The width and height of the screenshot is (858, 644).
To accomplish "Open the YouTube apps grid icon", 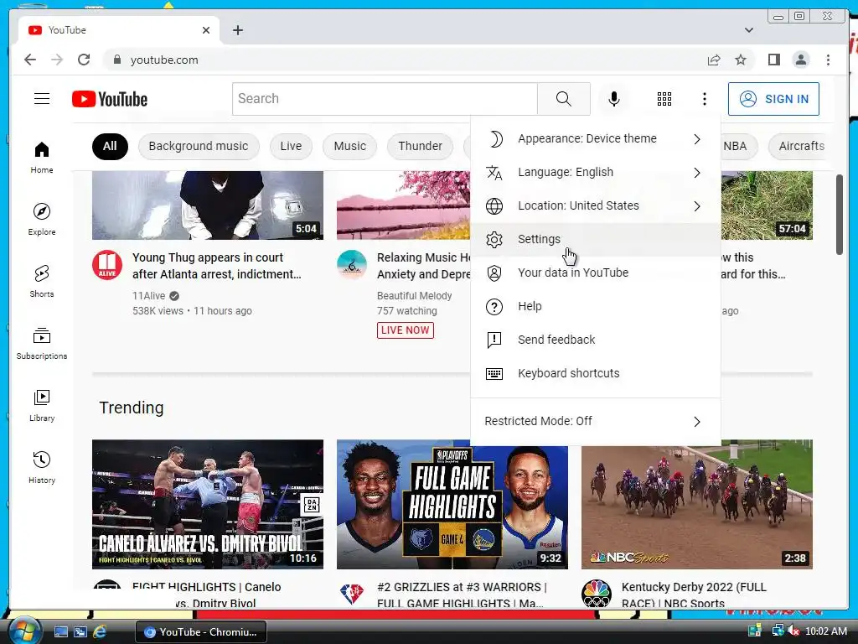I will coord(664,99).
